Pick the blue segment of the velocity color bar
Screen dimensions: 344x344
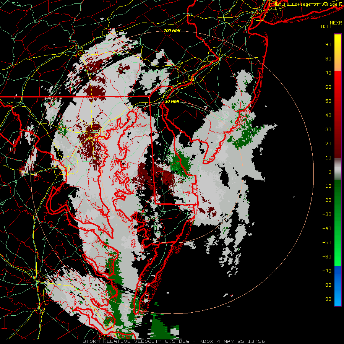(x=338, y=286)
